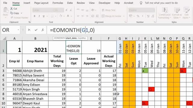Click Merge & Center
This screenshot has width=193, height=108.
click(x=112, y=16)
